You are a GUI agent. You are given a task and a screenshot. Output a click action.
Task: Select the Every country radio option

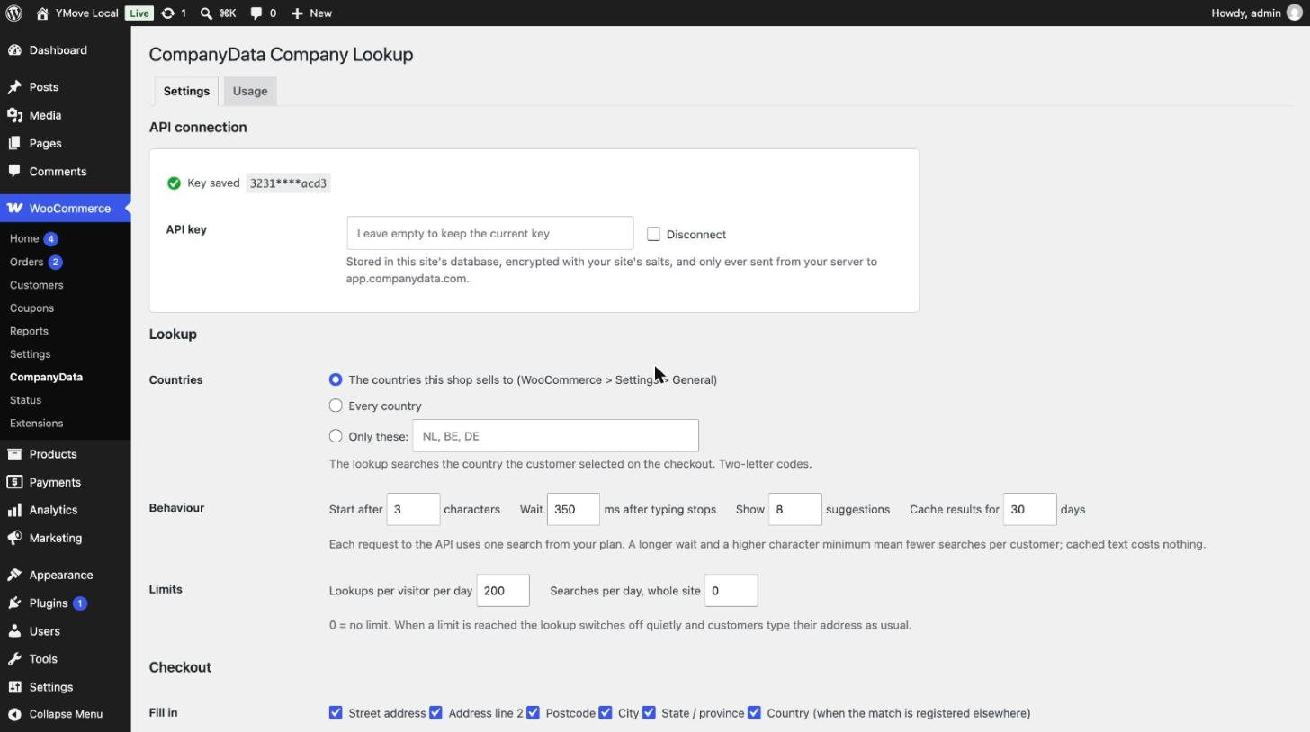pyautogui.click(x=336, y=406)
